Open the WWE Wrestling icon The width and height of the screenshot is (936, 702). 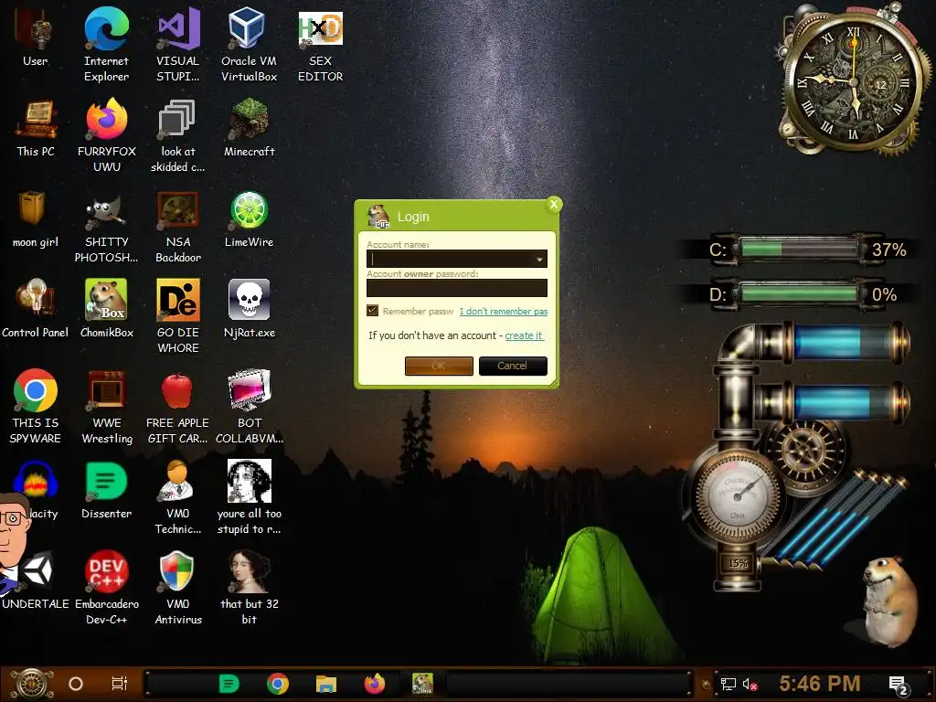106,407
